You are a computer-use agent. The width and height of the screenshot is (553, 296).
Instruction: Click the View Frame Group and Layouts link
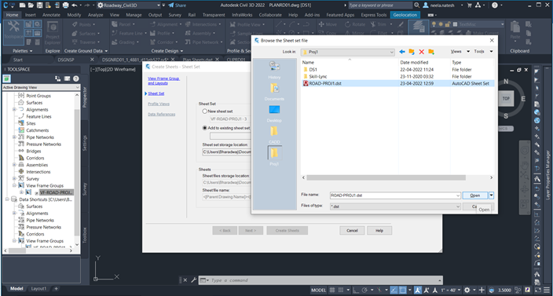(163, 81)
